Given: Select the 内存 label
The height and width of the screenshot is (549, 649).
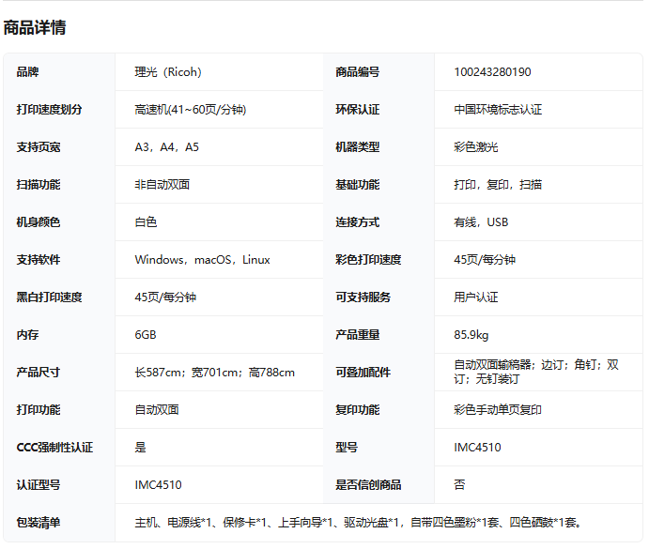Looking at the screenshot, I should tap(27, 335).
